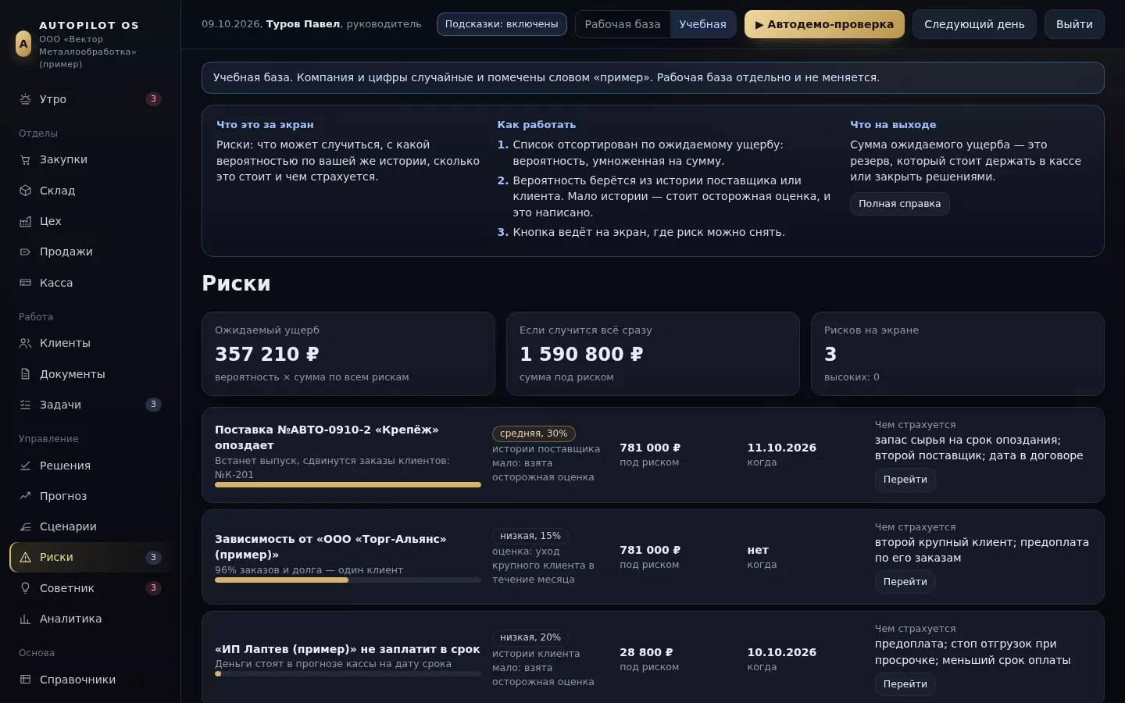
Task: Click Перейти for the ИП Лаптев risk
Action: (905, 684)
